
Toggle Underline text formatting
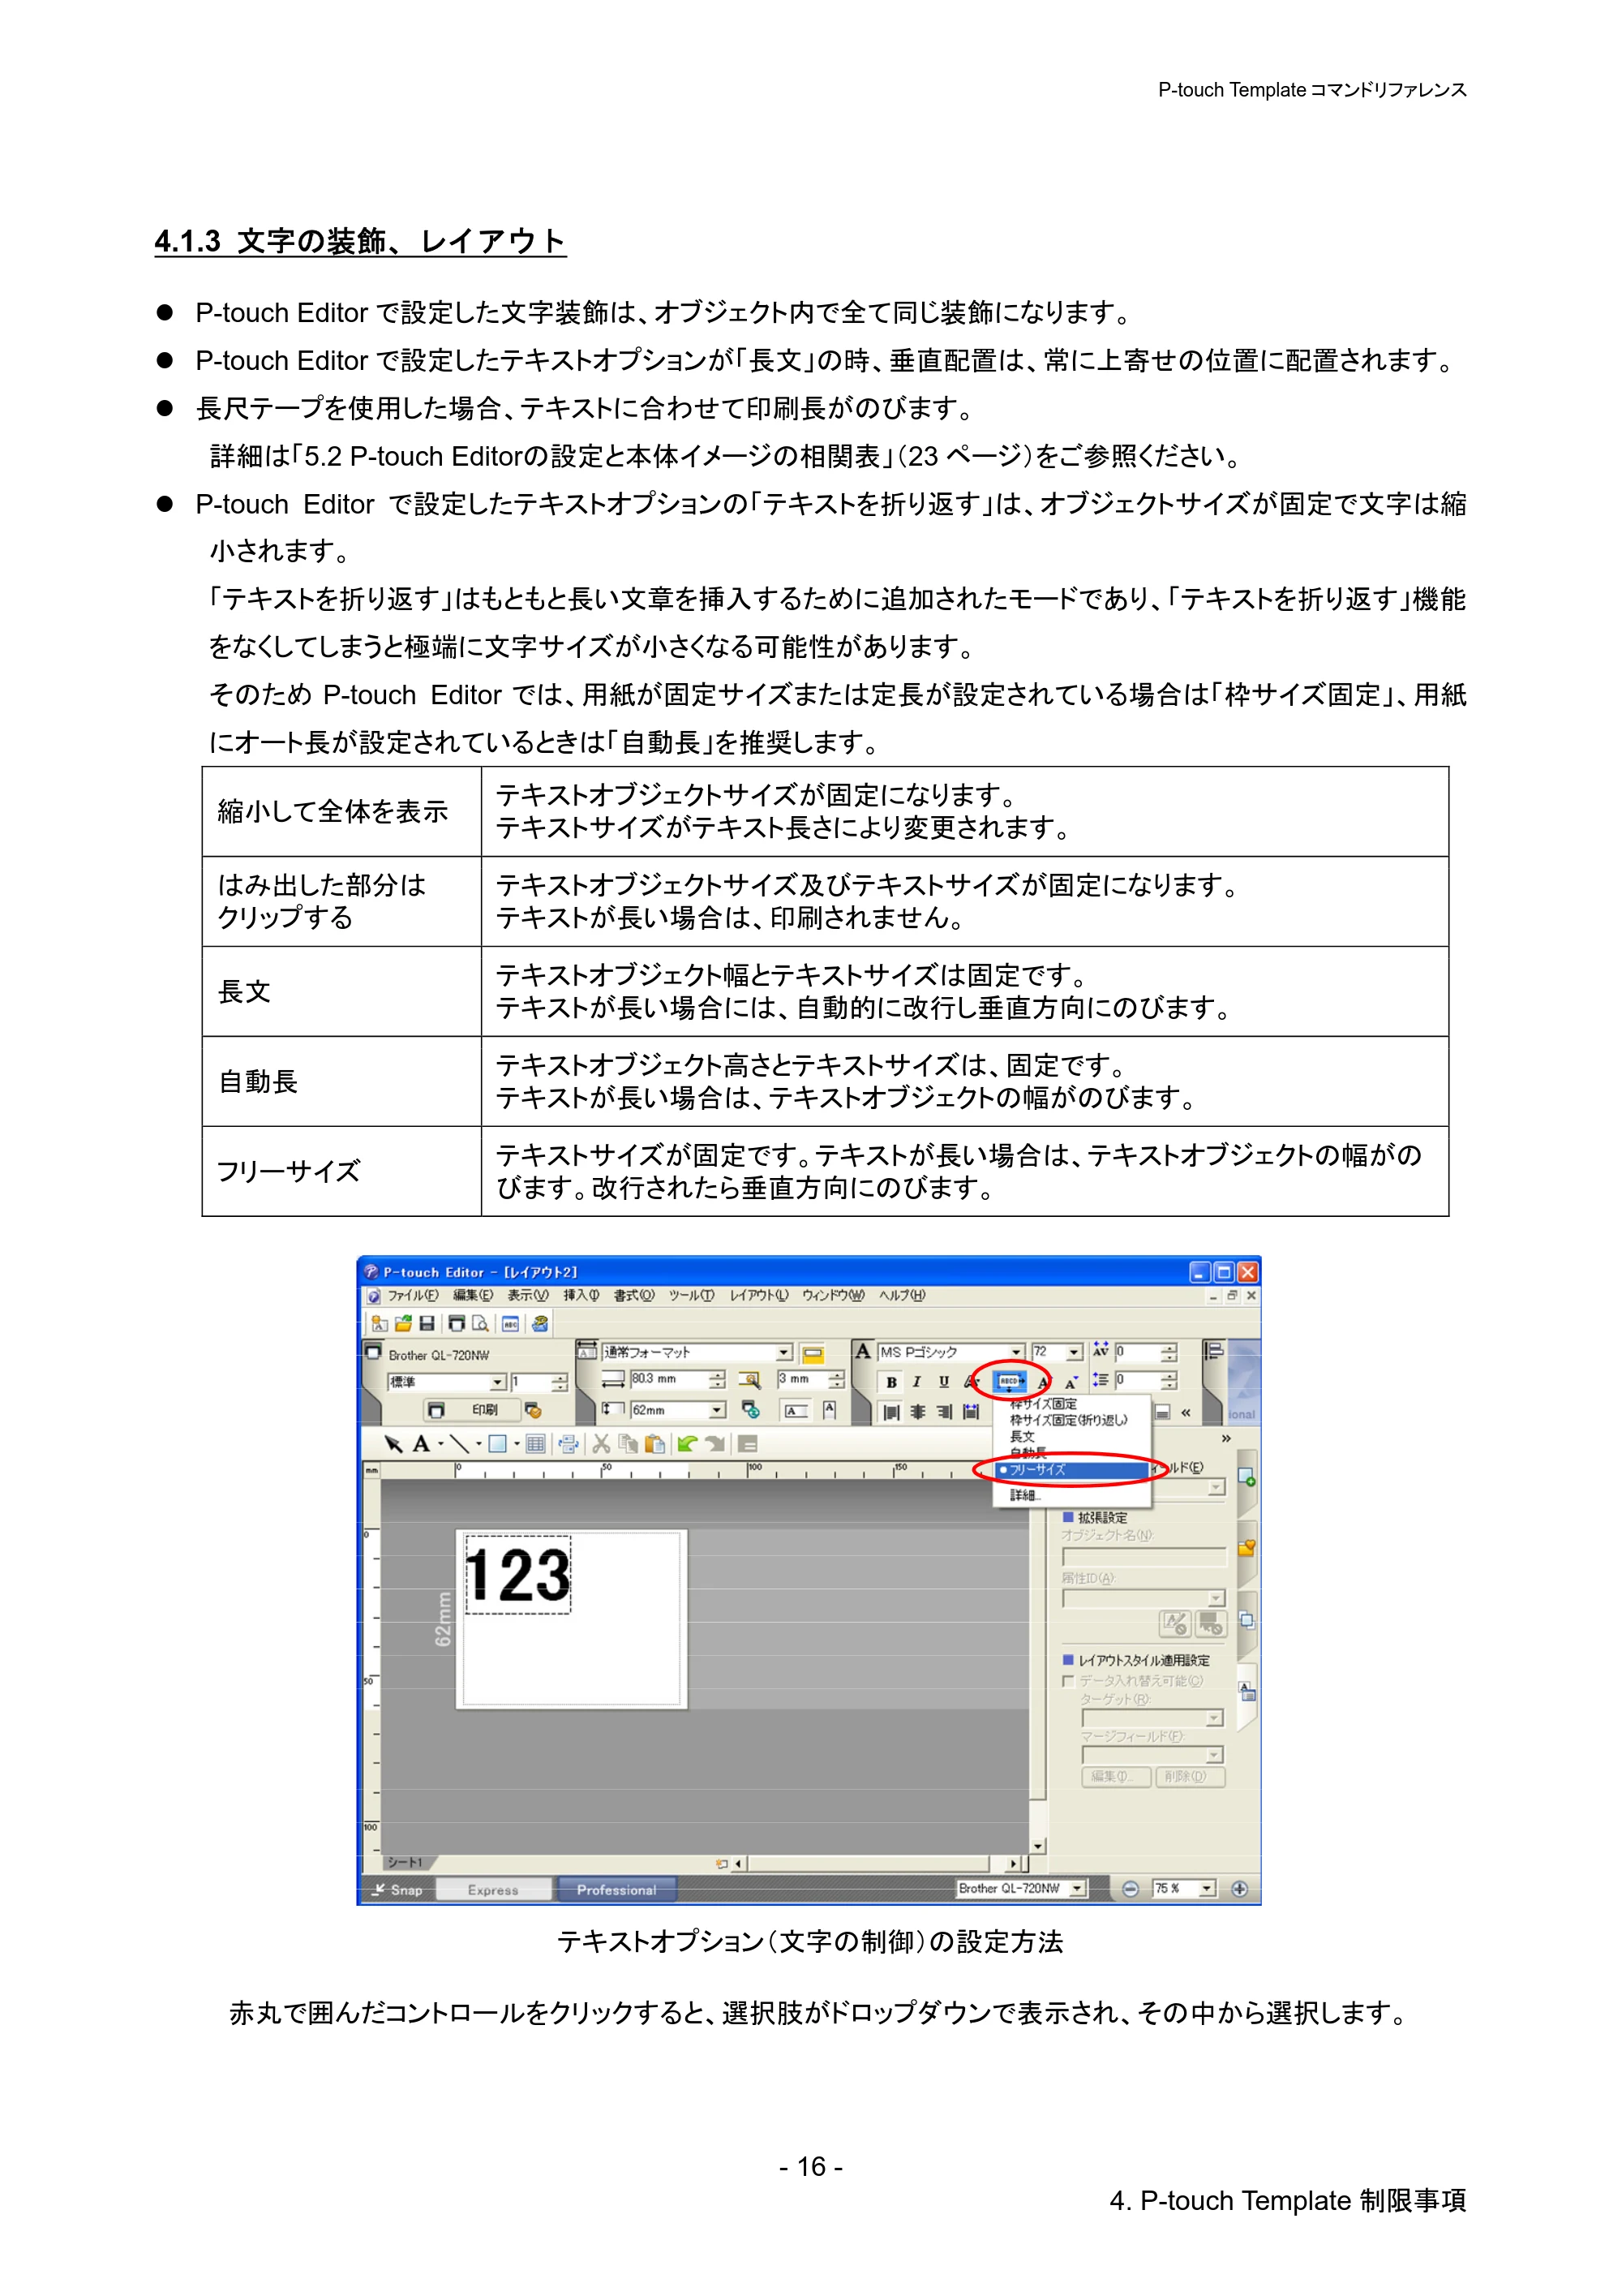[x=943, y=1382]
